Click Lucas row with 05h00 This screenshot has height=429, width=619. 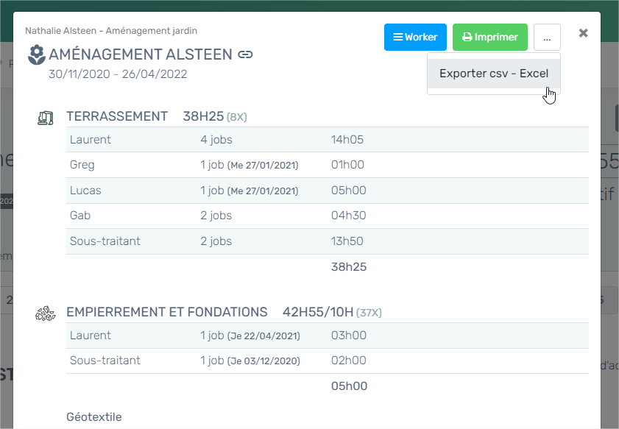[x=327, y=191]
